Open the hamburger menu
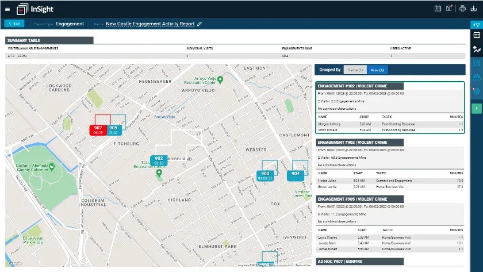Screen dimensions: 483x272 (7, 10)
